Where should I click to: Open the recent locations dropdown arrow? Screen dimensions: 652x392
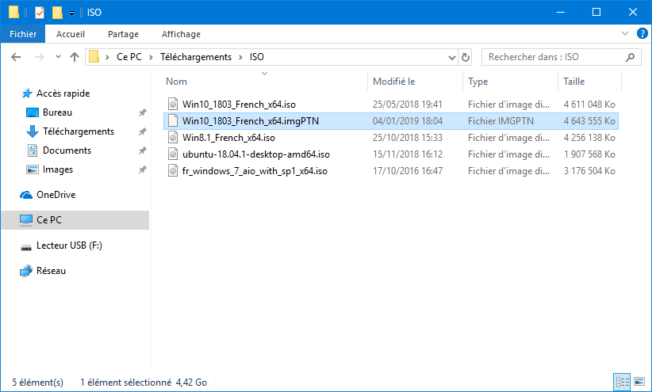tap(58, 57)
